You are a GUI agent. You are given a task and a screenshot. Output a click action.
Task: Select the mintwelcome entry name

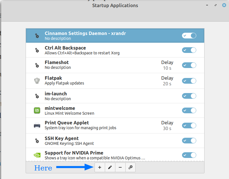[60, 108]
